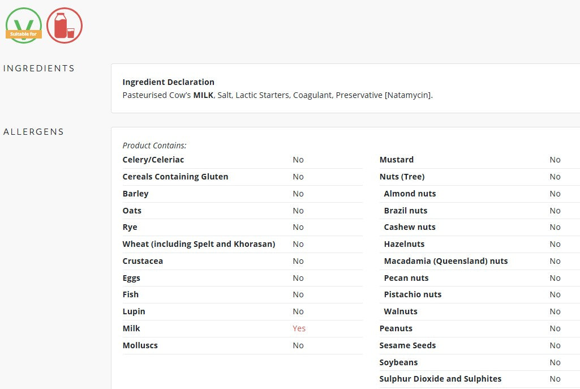
Task: Select the Celery/Celeriac allergen row
Action: (242, 160)
